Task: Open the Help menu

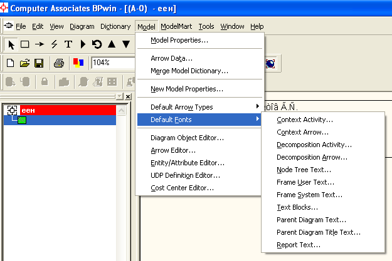Action: [x=257, y=26]
